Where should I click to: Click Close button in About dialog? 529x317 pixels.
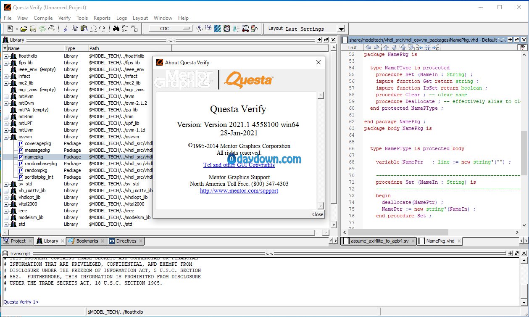pyautogui.click(x=318, y=214)
